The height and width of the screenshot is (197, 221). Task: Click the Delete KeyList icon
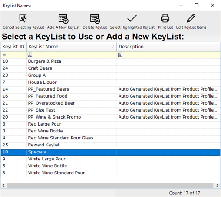point(95,19)
